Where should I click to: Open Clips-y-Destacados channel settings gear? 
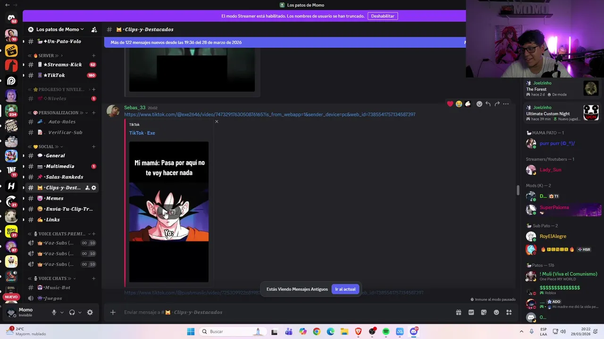(93, 187)
